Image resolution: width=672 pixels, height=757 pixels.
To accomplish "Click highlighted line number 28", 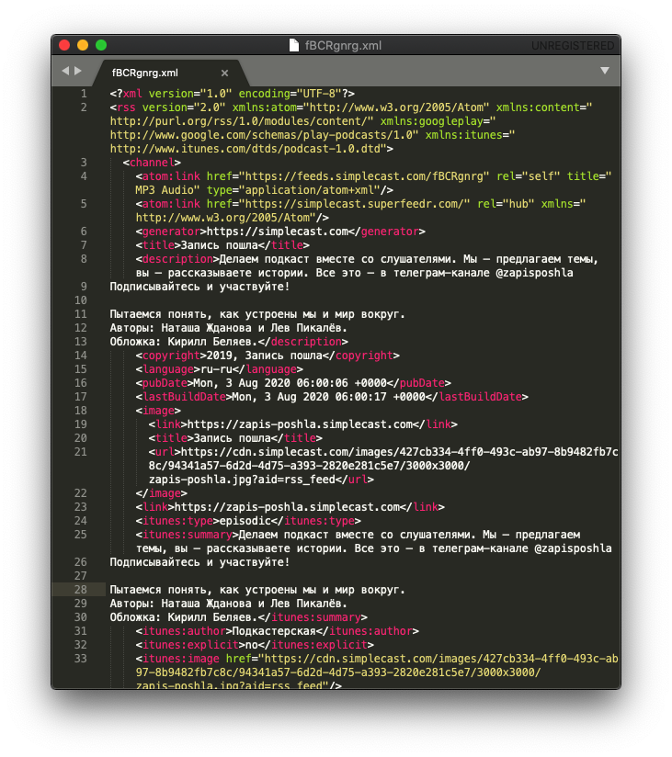I will [81, 590].
